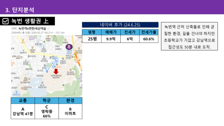Image resolution: width=224 pixels, height=126 pixels.
Task: Click the 학군 column header
Action: (x=47, y=100)
